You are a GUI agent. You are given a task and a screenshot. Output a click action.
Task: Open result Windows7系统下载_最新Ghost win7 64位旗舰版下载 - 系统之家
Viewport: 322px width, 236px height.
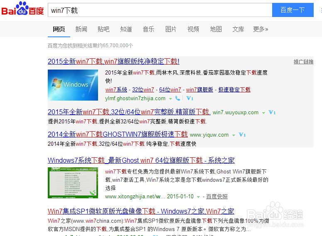141,160
